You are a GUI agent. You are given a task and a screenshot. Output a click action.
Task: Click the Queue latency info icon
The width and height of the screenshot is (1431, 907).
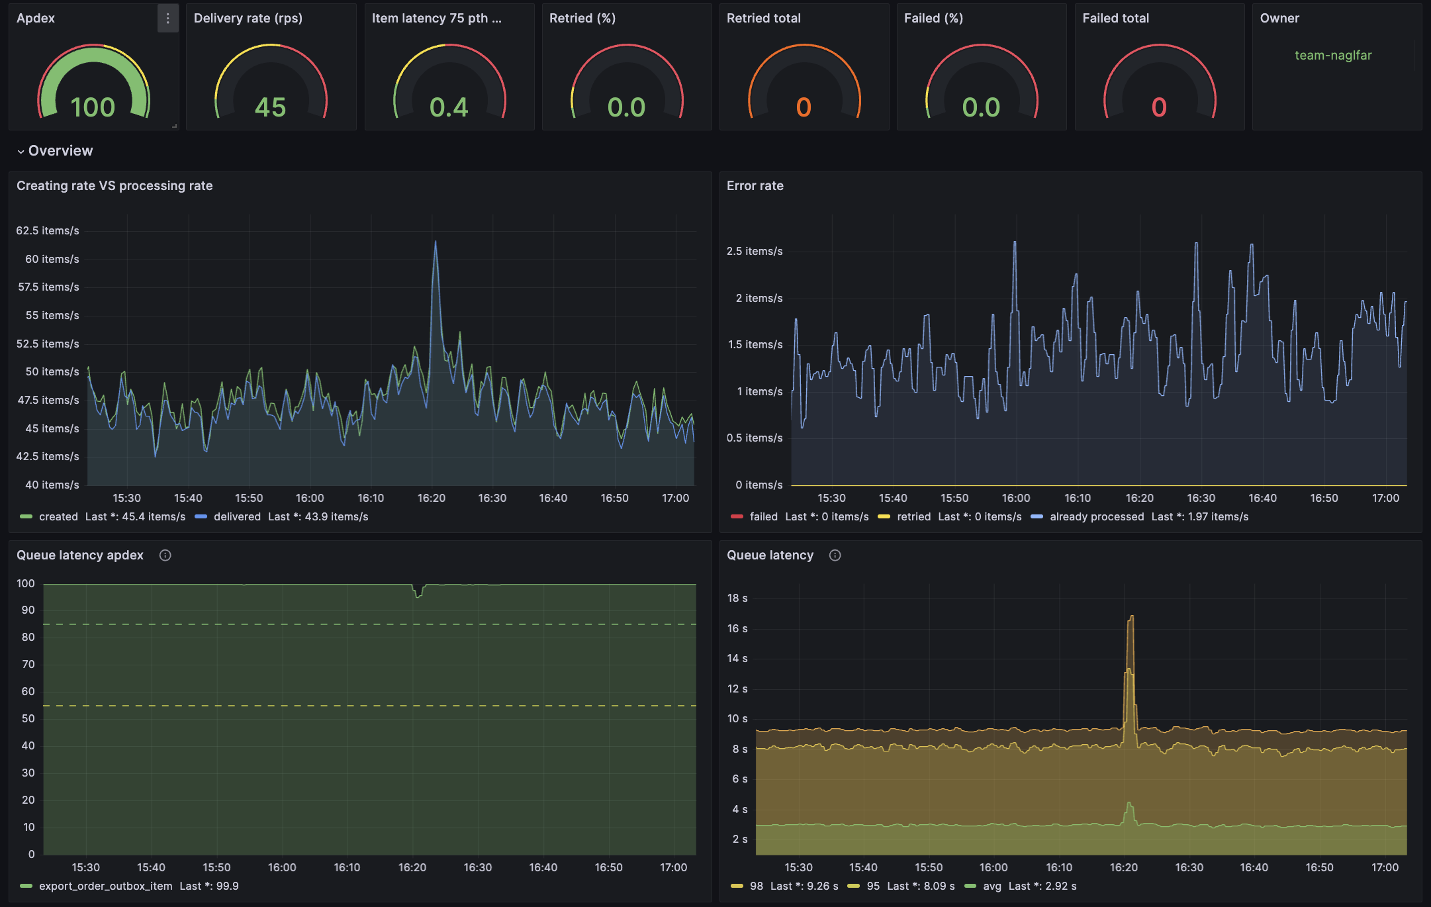[835, 555]
